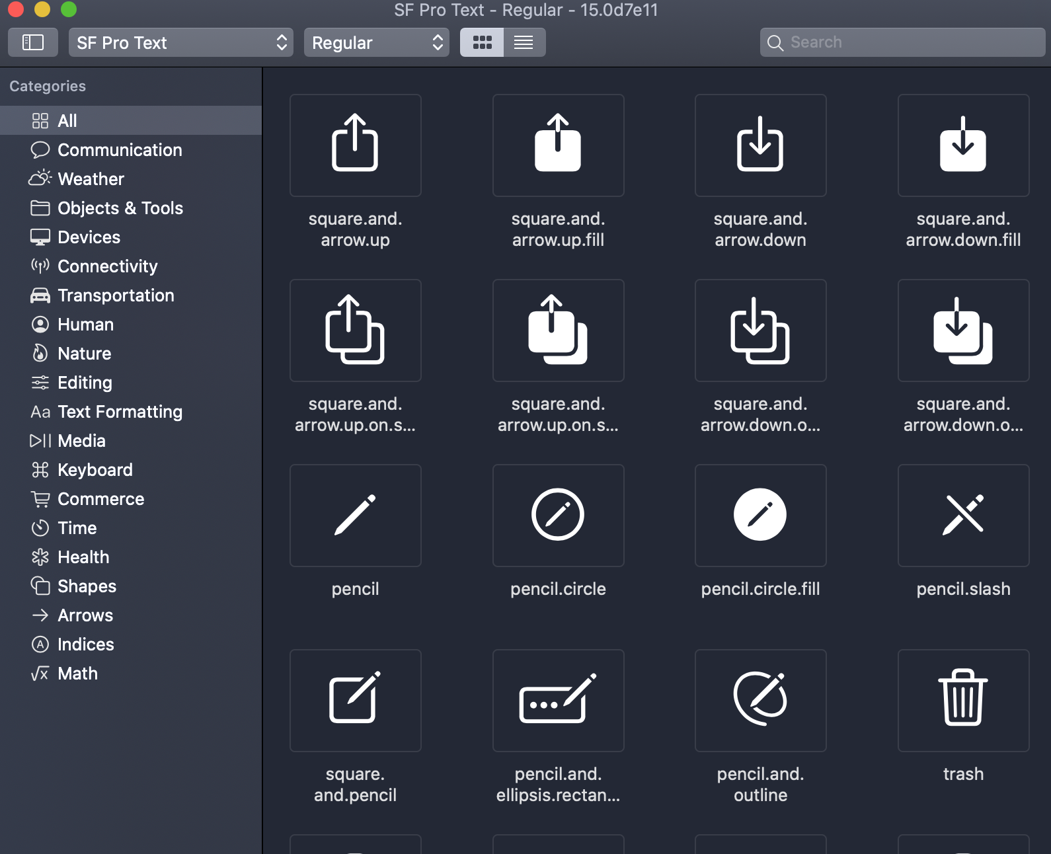Select the square.and.pencil symbol

pos(356,701)
